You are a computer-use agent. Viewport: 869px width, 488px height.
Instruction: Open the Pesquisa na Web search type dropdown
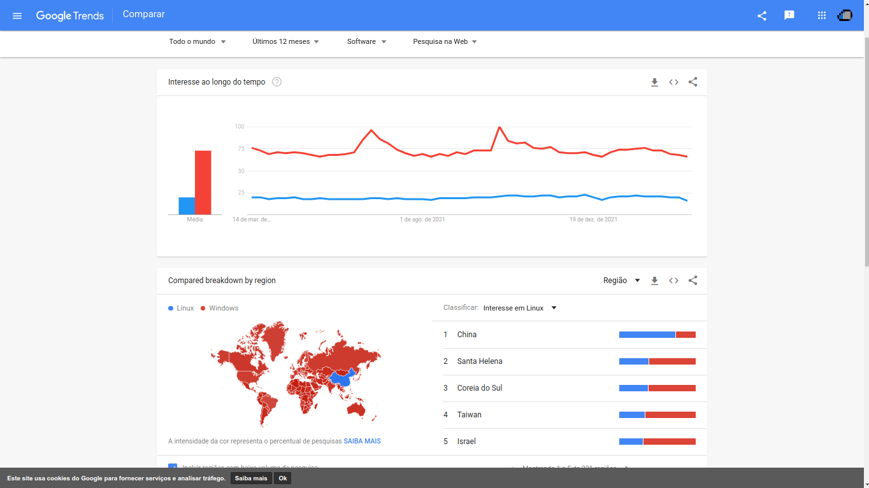click(x=445, y=41)
